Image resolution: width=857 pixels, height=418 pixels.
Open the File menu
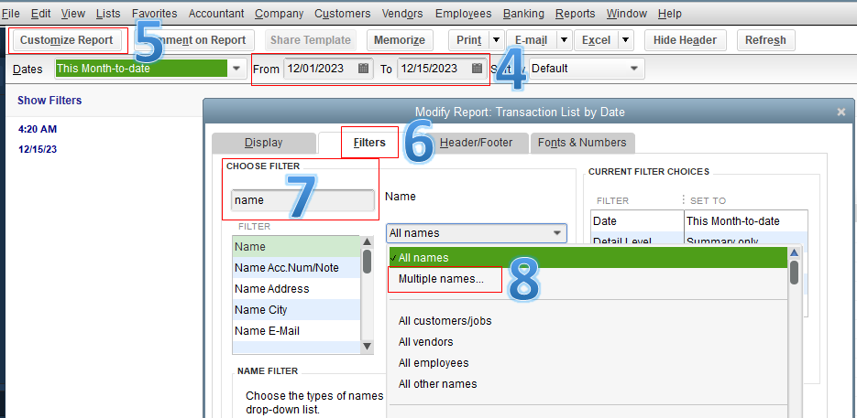tap(11, 13)
